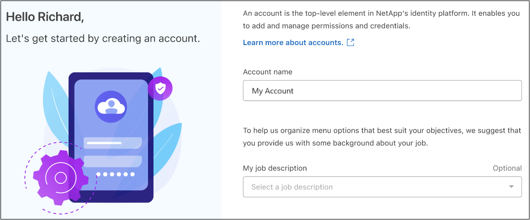Expand the job description dropdown arrow
This screenshot has height=220, width=530.
pos(511,187)
